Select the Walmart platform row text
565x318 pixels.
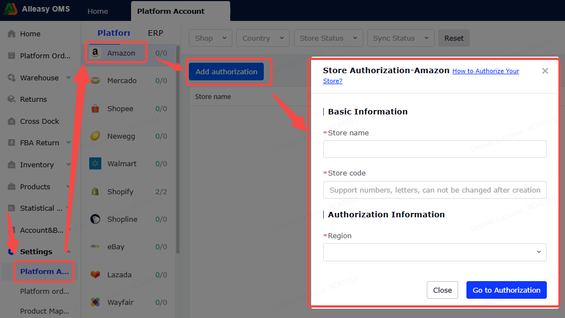[x=122, y=163]
